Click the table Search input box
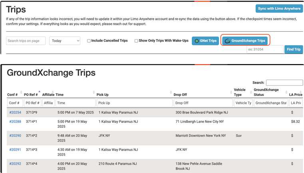This screenshot has height=173, width=304. [284, 83]
